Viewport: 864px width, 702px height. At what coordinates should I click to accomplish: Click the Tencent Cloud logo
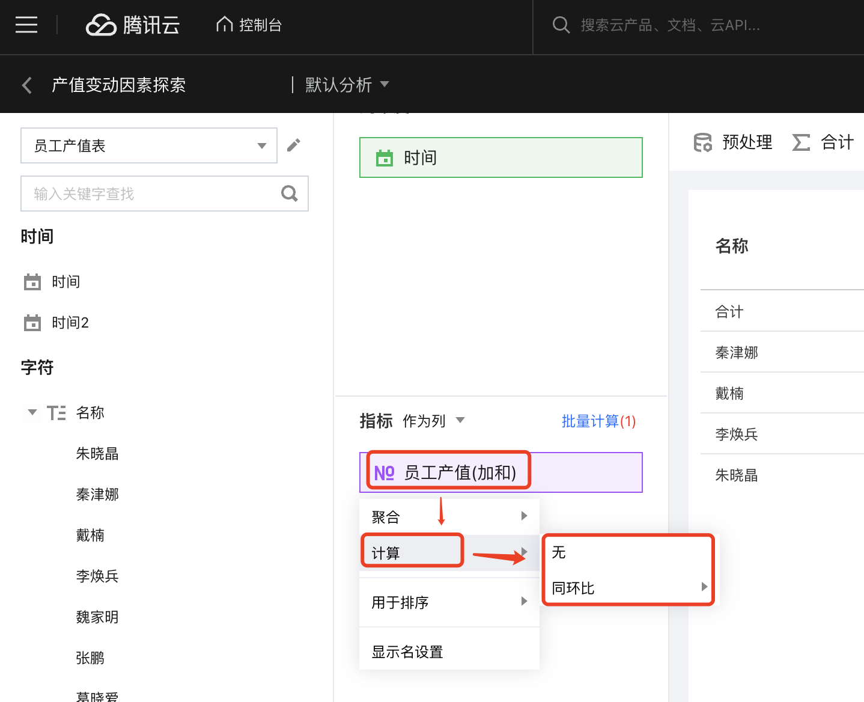tap(133, 25)
